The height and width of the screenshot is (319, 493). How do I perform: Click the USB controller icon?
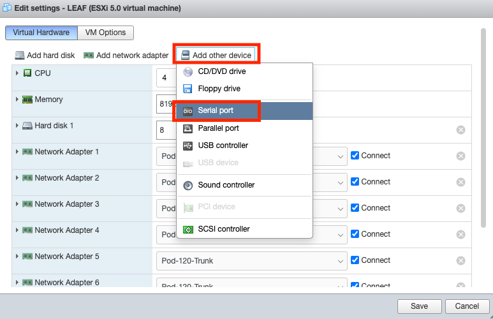click(x=188, y=145)
